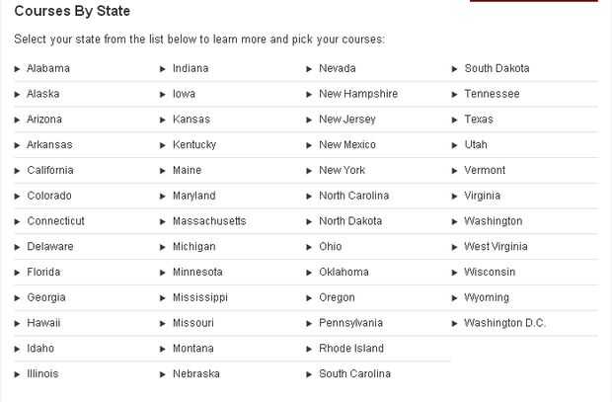
Task: Open the California courses link
Action: click(50, 170)
